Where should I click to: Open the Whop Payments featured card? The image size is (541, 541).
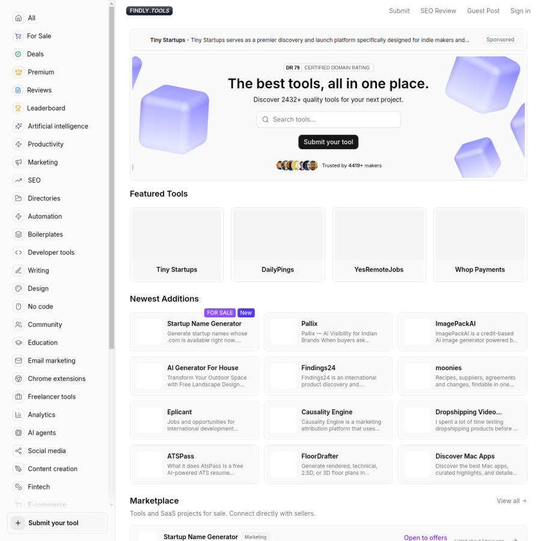coord(480,244)
